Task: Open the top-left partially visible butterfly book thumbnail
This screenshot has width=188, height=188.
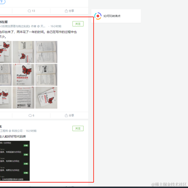Action: click(6, 52)
